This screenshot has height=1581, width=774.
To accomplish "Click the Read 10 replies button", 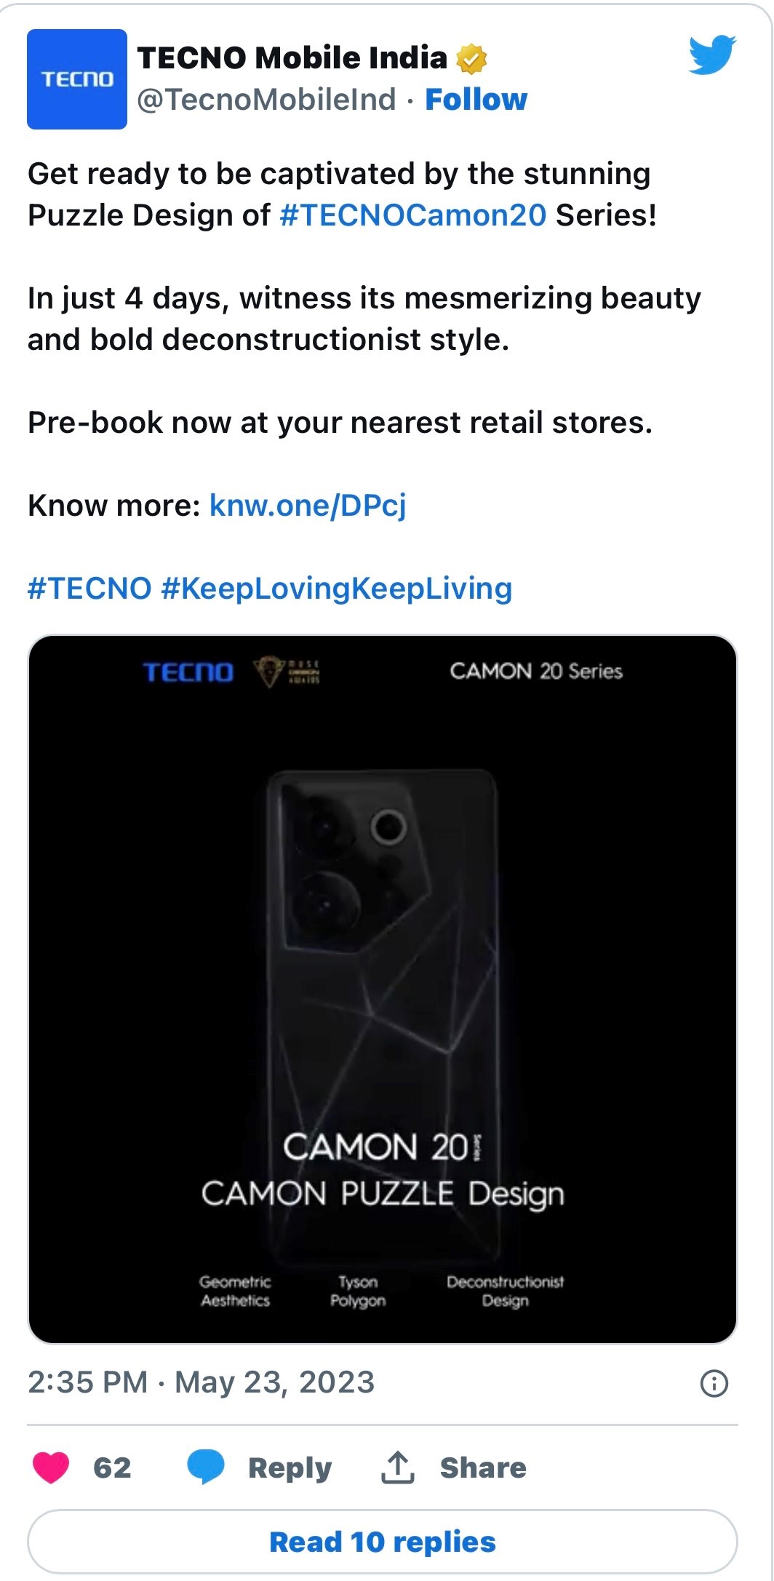I will coord(383,1542).
